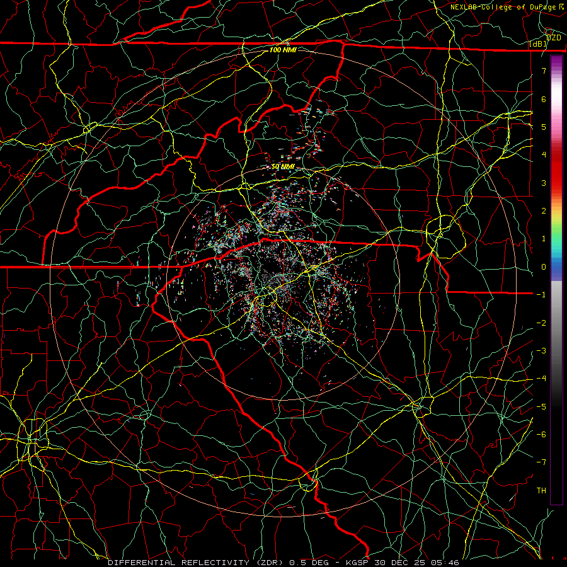567x567 pixels.
Task: Click the "6" value on the scale
Action: (544, 99)
